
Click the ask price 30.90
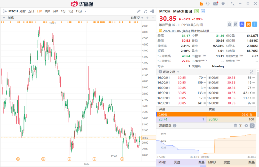click(213, 119)
